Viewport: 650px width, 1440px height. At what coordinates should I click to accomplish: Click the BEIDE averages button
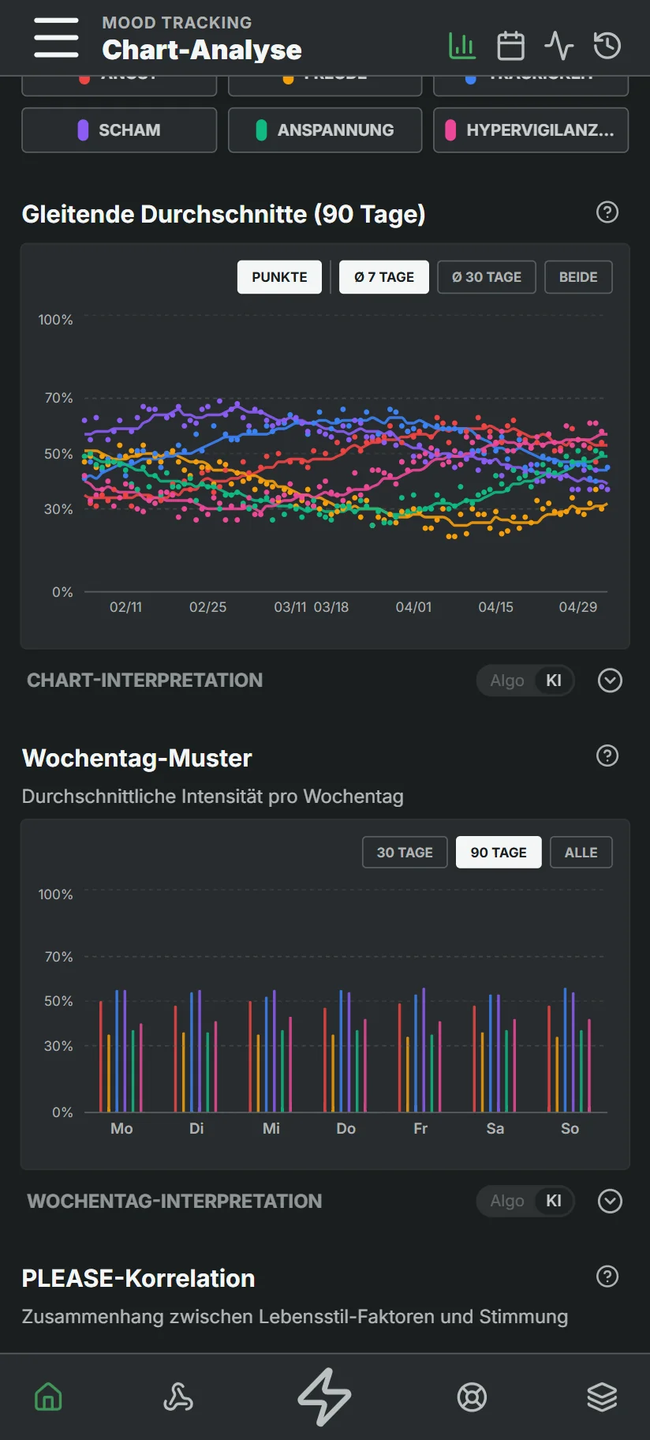(578, 277)
